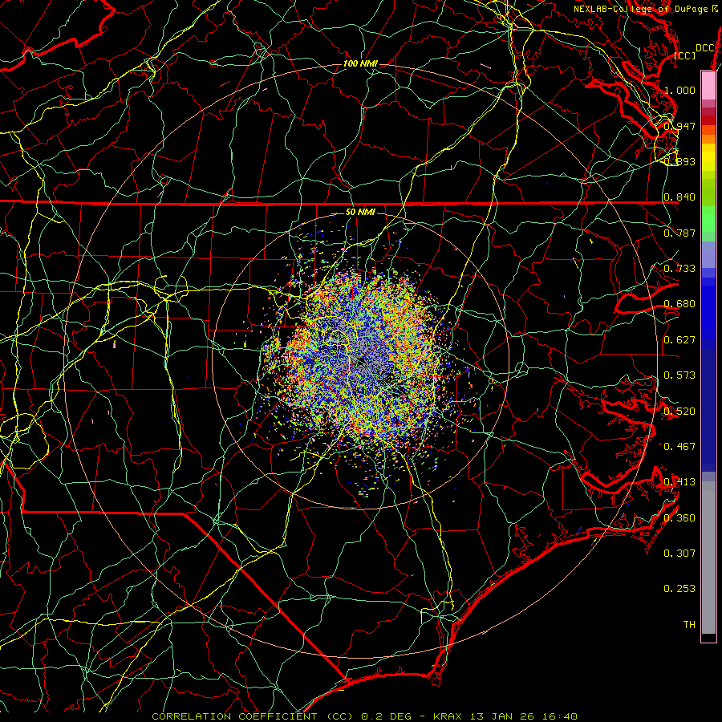Screen dimensions: 722x722
Task: Click the 0.733 color scale value
Action: 679,269
